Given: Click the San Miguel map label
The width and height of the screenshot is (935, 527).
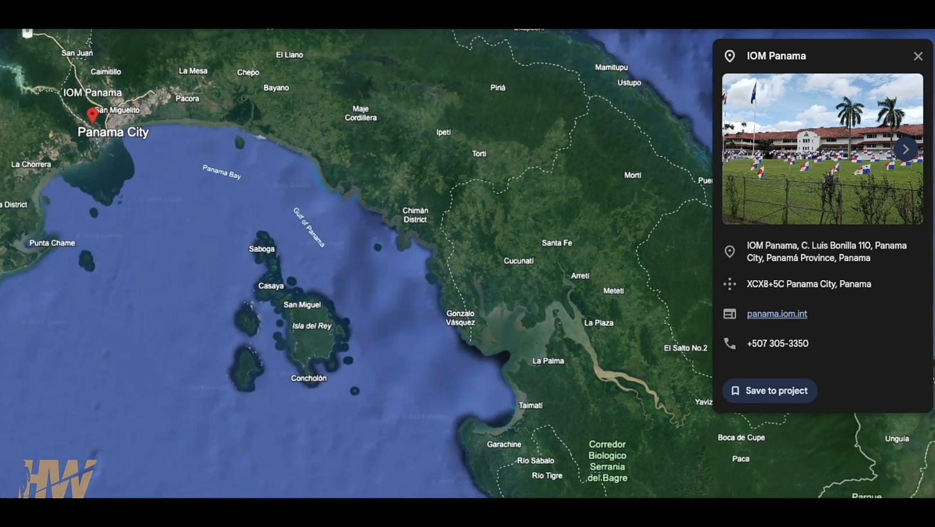Looking at the screenshot, I should pyautogui.click(x=302, y=305).
